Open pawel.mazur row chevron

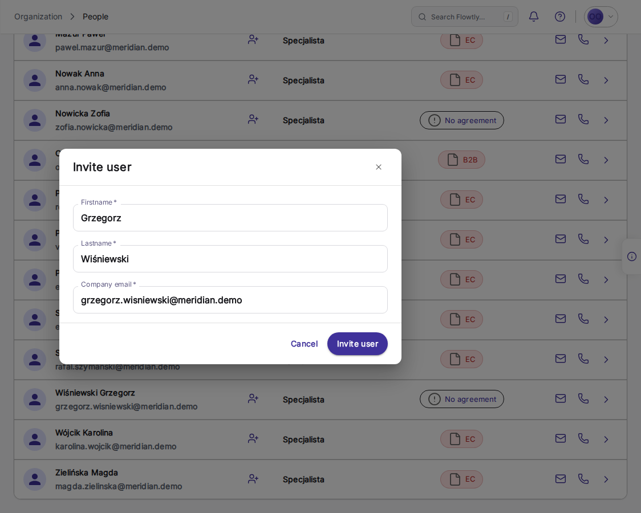(x=606, y=40)
